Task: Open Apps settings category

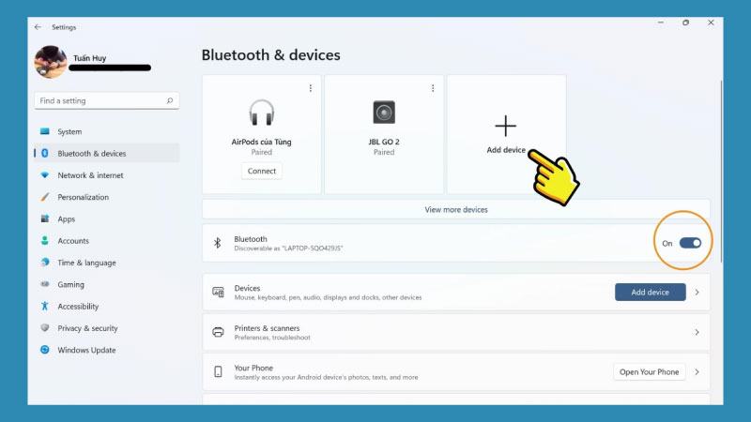Action: pyautogui.click(x=107, y=219)
